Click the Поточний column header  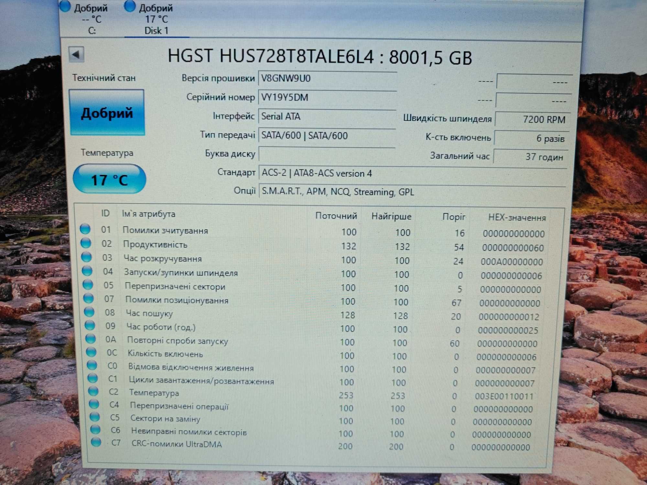336,216
